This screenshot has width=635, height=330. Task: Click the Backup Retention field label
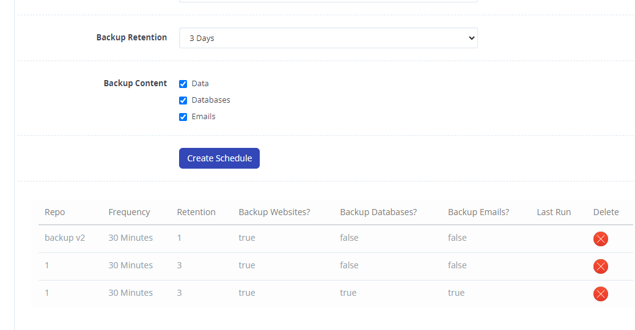(x=131, y=37)
